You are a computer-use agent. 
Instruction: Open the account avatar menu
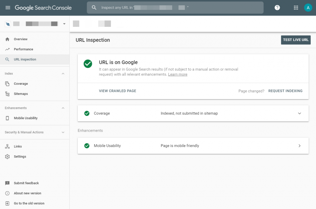[308, 7]
